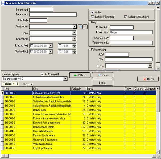
Task: Open the Szabad (ig) date picker dropdown
Action: tap(51, 51)
